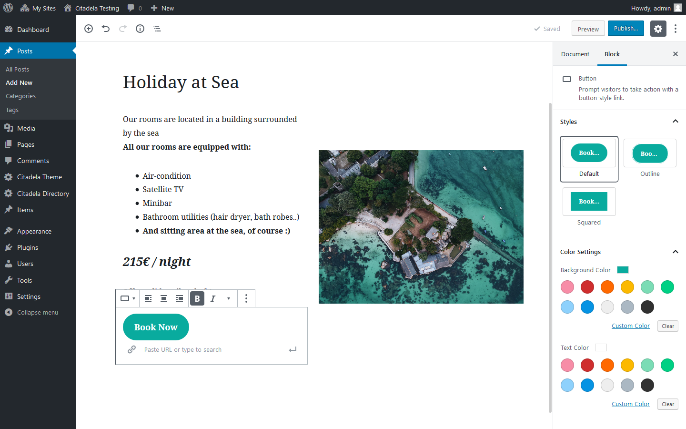The height and width of the screenshot is (429, 686).
Task: Open the editor's three-dot more menu
Action: [x=676, y=29]
